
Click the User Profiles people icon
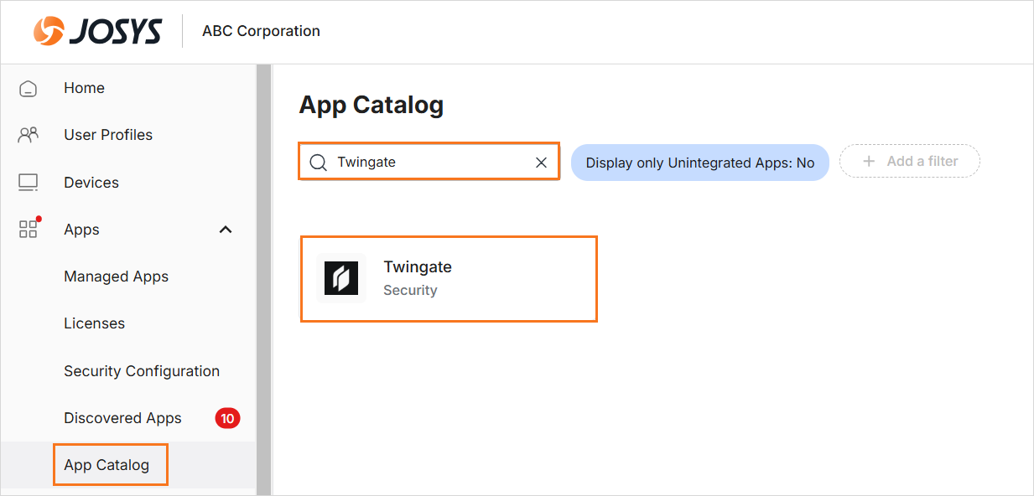tap(29, 135)
